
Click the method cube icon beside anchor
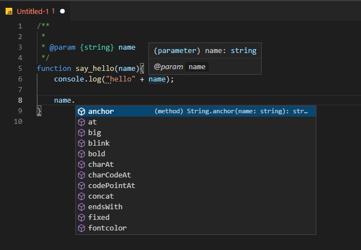tap(81, 112)
